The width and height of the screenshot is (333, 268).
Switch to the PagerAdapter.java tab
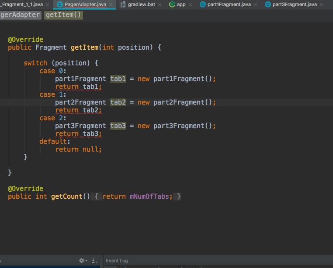(x=85, y=4)
